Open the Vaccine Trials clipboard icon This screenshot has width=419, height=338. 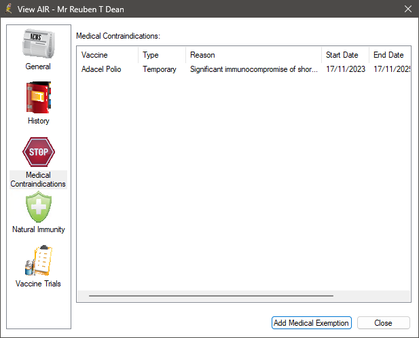(x=38, y=261)
